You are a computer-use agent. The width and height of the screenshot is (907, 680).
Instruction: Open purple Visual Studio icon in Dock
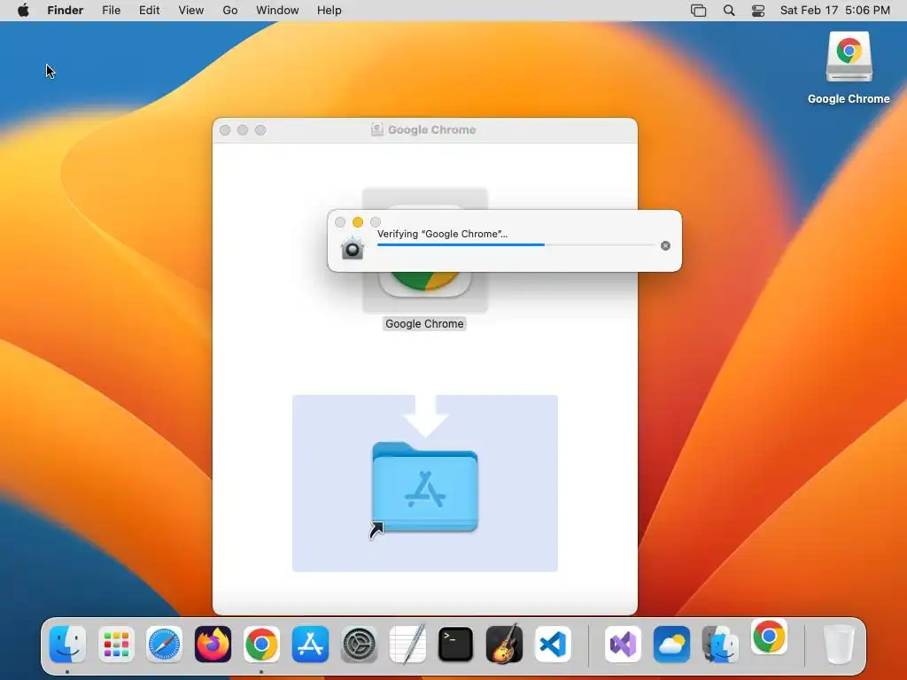tap(623, 644)
